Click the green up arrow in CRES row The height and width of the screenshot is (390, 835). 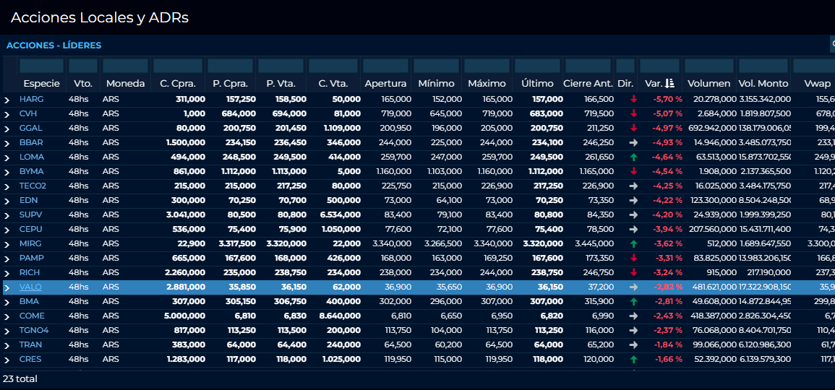click(633, 359)
